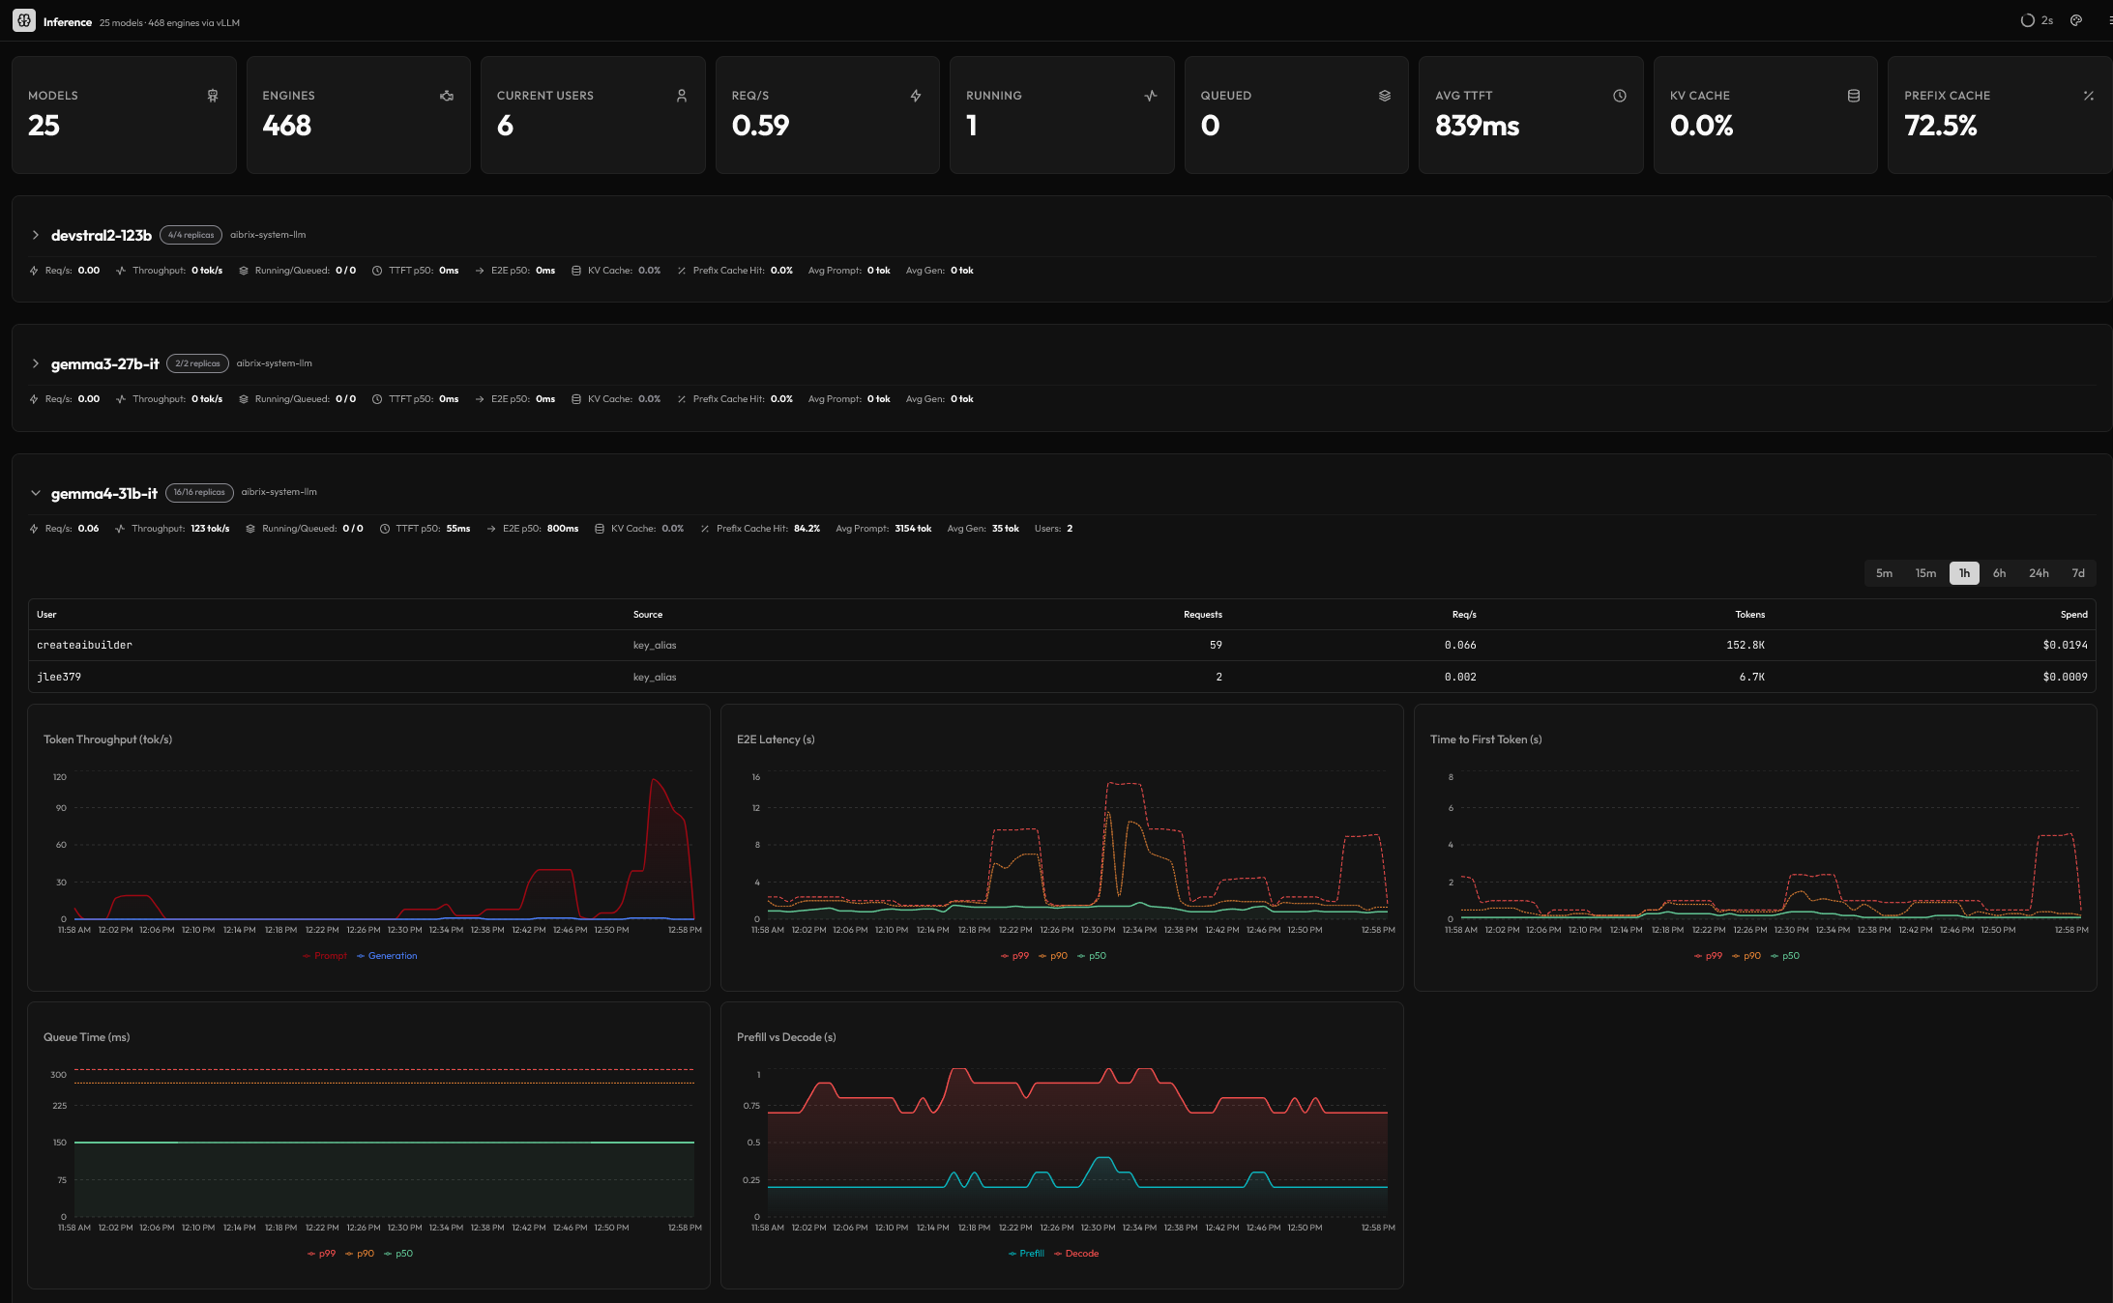Click the Queue Time (ms) chart title
This screenshot has width=2113, height=1303.
[87, 1037]
